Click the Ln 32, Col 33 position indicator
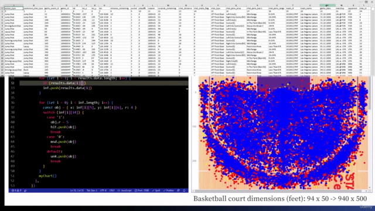Image resolution: width=375 pixels, height=211 pixels. click(x=77, y=190)
